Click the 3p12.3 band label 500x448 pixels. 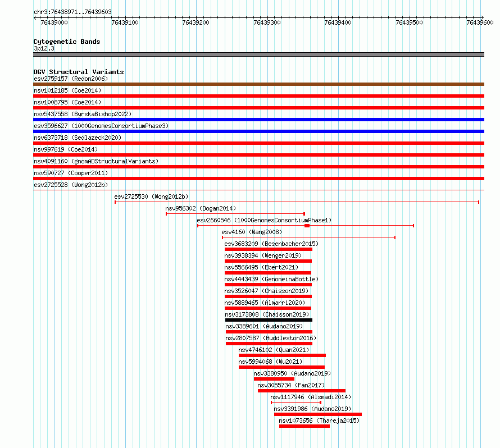[x=44, y=48]
